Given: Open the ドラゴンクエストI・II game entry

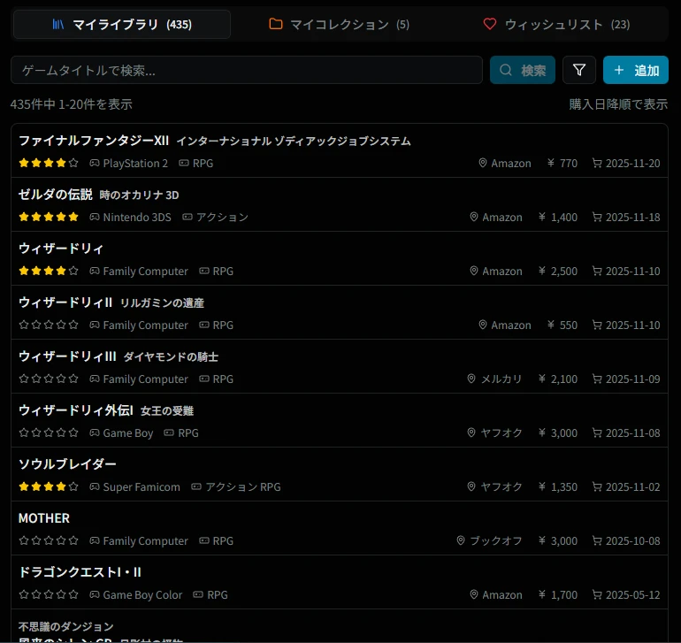Looking at the screenshot, I should (80, 572).
